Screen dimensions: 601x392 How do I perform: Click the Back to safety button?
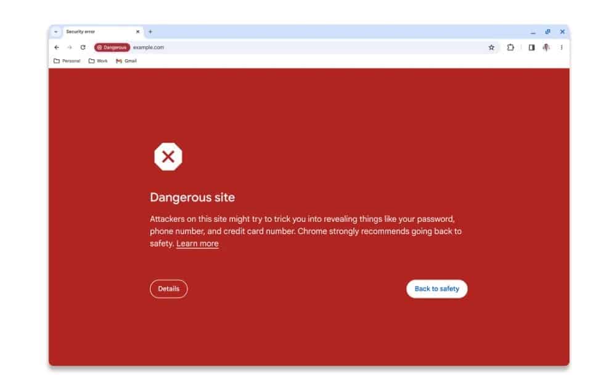point(437,289)
